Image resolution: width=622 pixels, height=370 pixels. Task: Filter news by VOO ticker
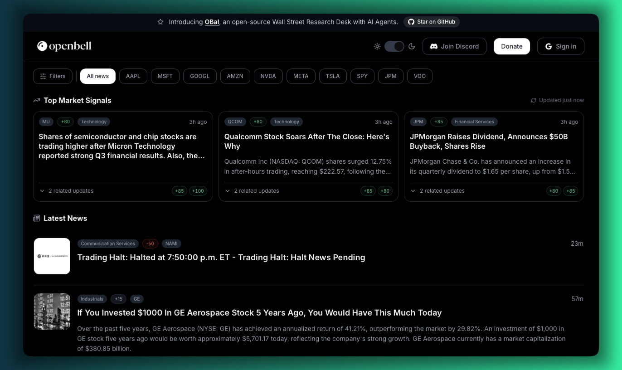point(420,76)
